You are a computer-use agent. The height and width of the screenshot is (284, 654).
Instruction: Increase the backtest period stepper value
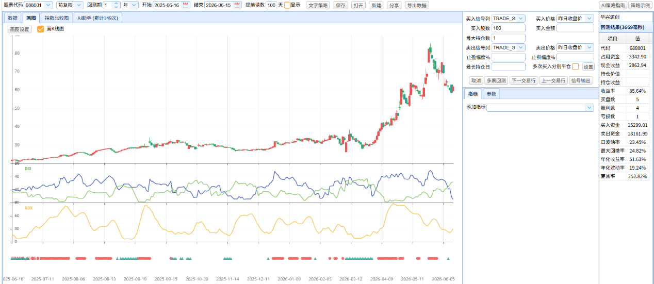click(116, 3)
